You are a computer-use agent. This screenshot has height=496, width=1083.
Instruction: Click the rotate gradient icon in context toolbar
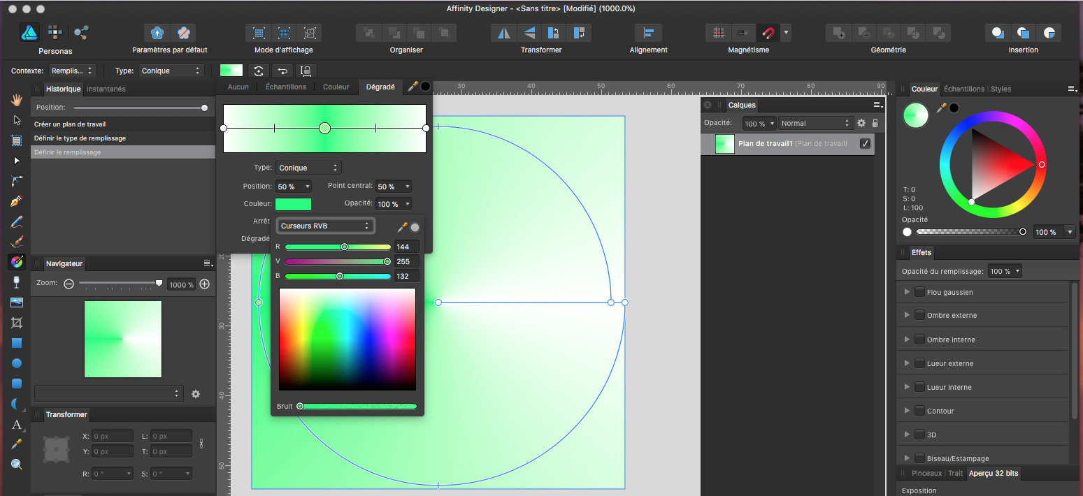pyautogui.click(x=259, y=71)
